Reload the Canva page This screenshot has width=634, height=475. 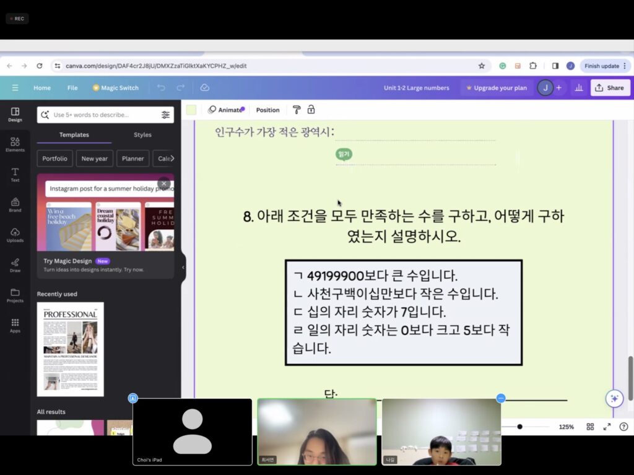point(39,66)
